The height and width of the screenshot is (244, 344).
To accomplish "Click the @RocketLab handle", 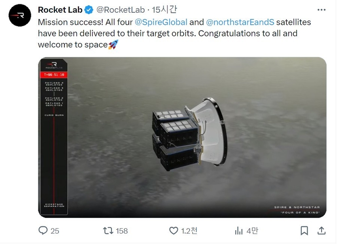I will (x=121, y=10).
